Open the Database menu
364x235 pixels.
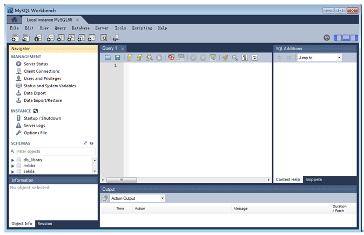[x=80, y=28]
